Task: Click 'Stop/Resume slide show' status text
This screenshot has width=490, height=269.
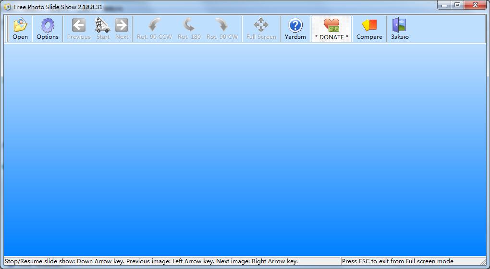Action: tap(151, 261)
